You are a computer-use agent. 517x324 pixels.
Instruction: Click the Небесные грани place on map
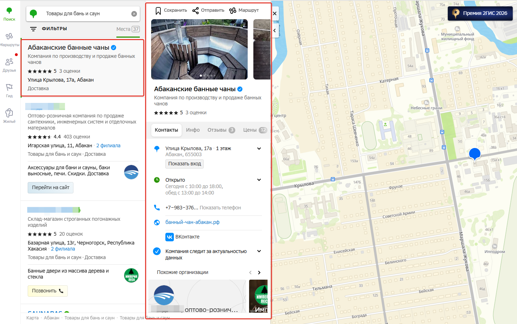tap(426, 108)
